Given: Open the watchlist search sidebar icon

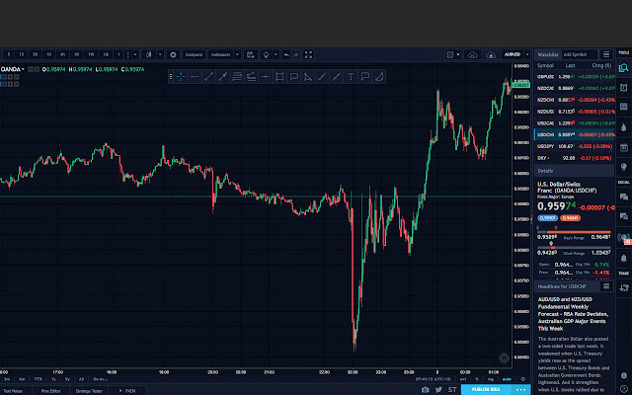Looking at the screenshot, I should (x=623, y=68).
